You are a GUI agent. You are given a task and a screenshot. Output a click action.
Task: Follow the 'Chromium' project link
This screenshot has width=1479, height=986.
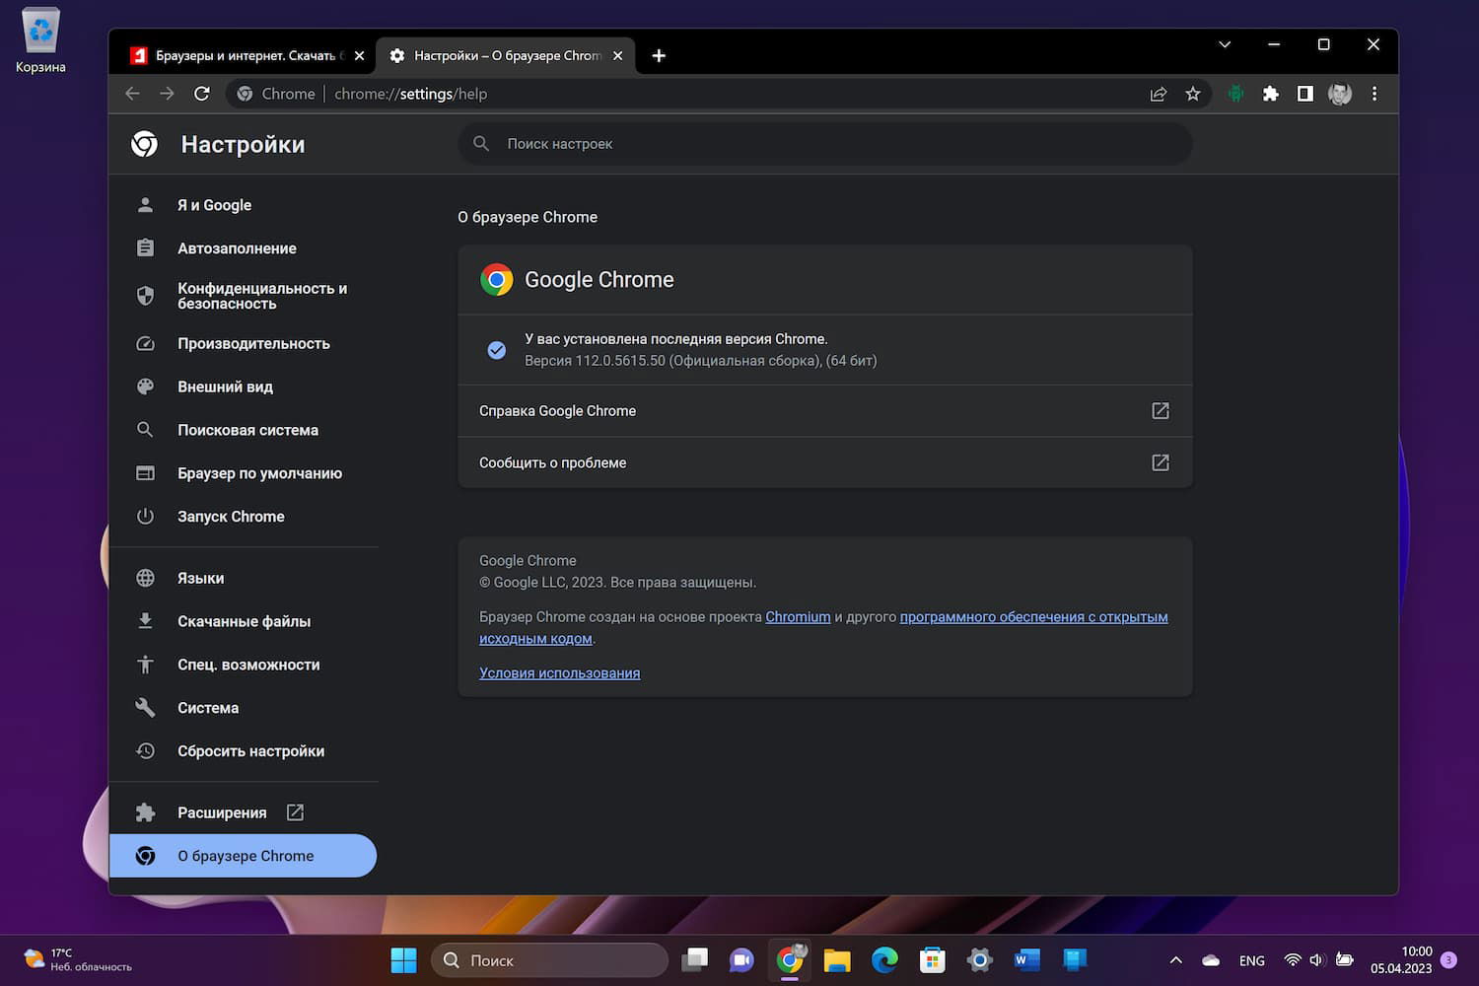[798, 617]
